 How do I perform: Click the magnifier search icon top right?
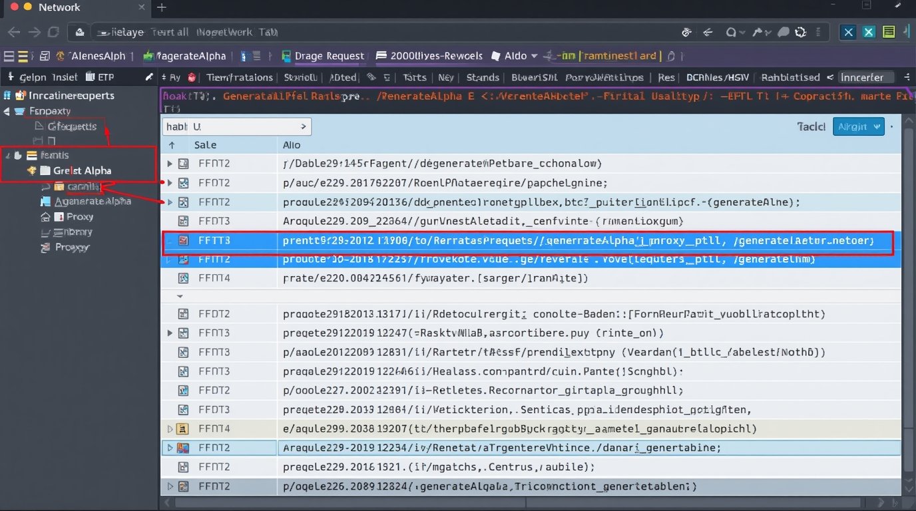point(733,31)
